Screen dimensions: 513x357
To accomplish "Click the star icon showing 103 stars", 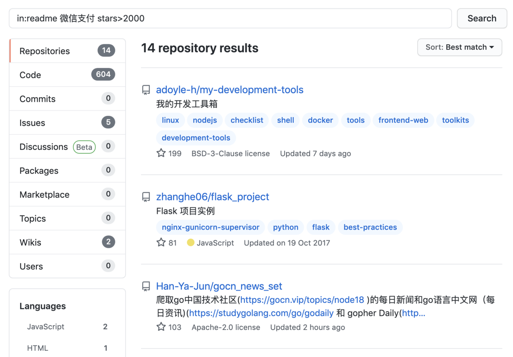I will point(161,327).
